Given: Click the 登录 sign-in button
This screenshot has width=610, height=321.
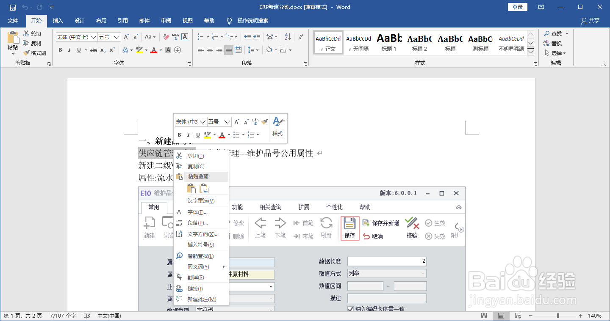Looking at the screenshot, I should click(517, 7).
